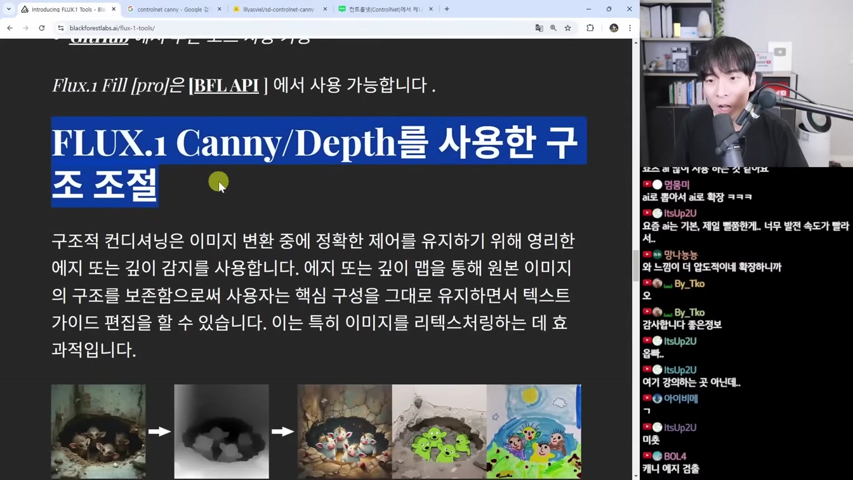
Task: Click the page vertical scrollbar thumb
Action: click(x=636, y=266)
